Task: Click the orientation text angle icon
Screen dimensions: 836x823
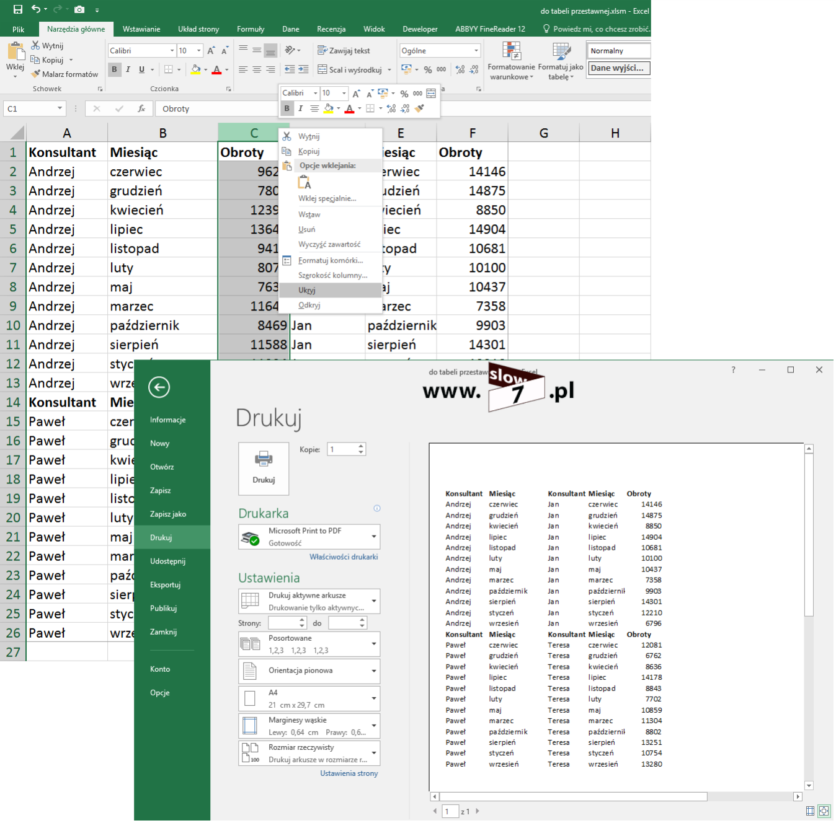Action: click(290, 50)
